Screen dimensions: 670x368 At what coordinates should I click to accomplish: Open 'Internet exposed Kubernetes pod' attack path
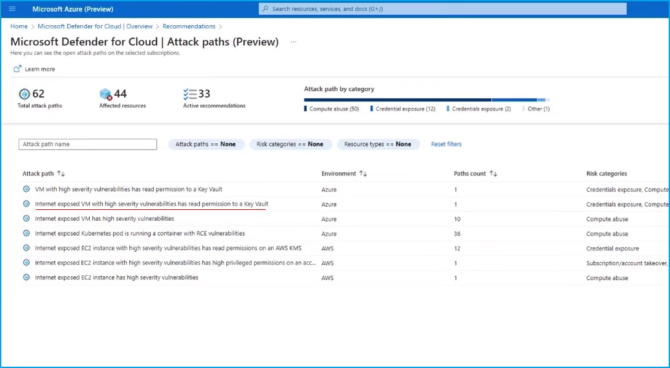click(140, 233)
